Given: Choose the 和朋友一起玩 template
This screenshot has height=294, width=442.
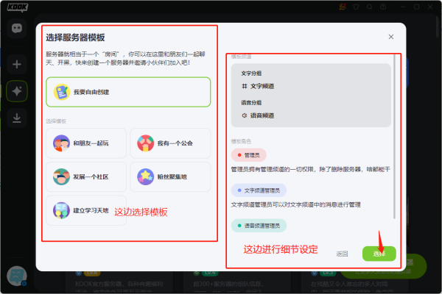Looking at the screenshot, I should coord(86,143).
